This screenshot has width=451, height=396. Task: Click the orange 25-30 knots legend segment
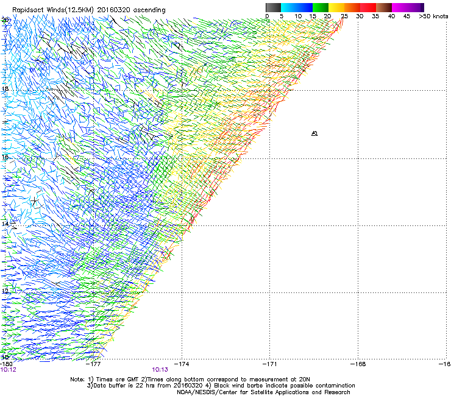(x=352, y=7)
